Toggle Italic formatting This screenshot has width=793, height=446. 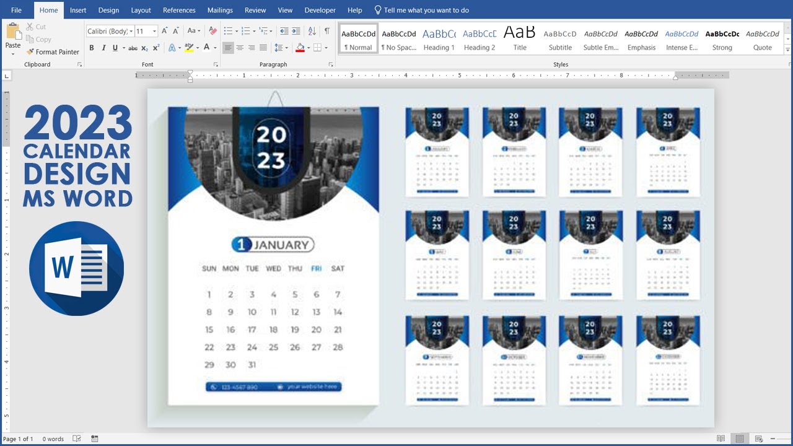103,48
